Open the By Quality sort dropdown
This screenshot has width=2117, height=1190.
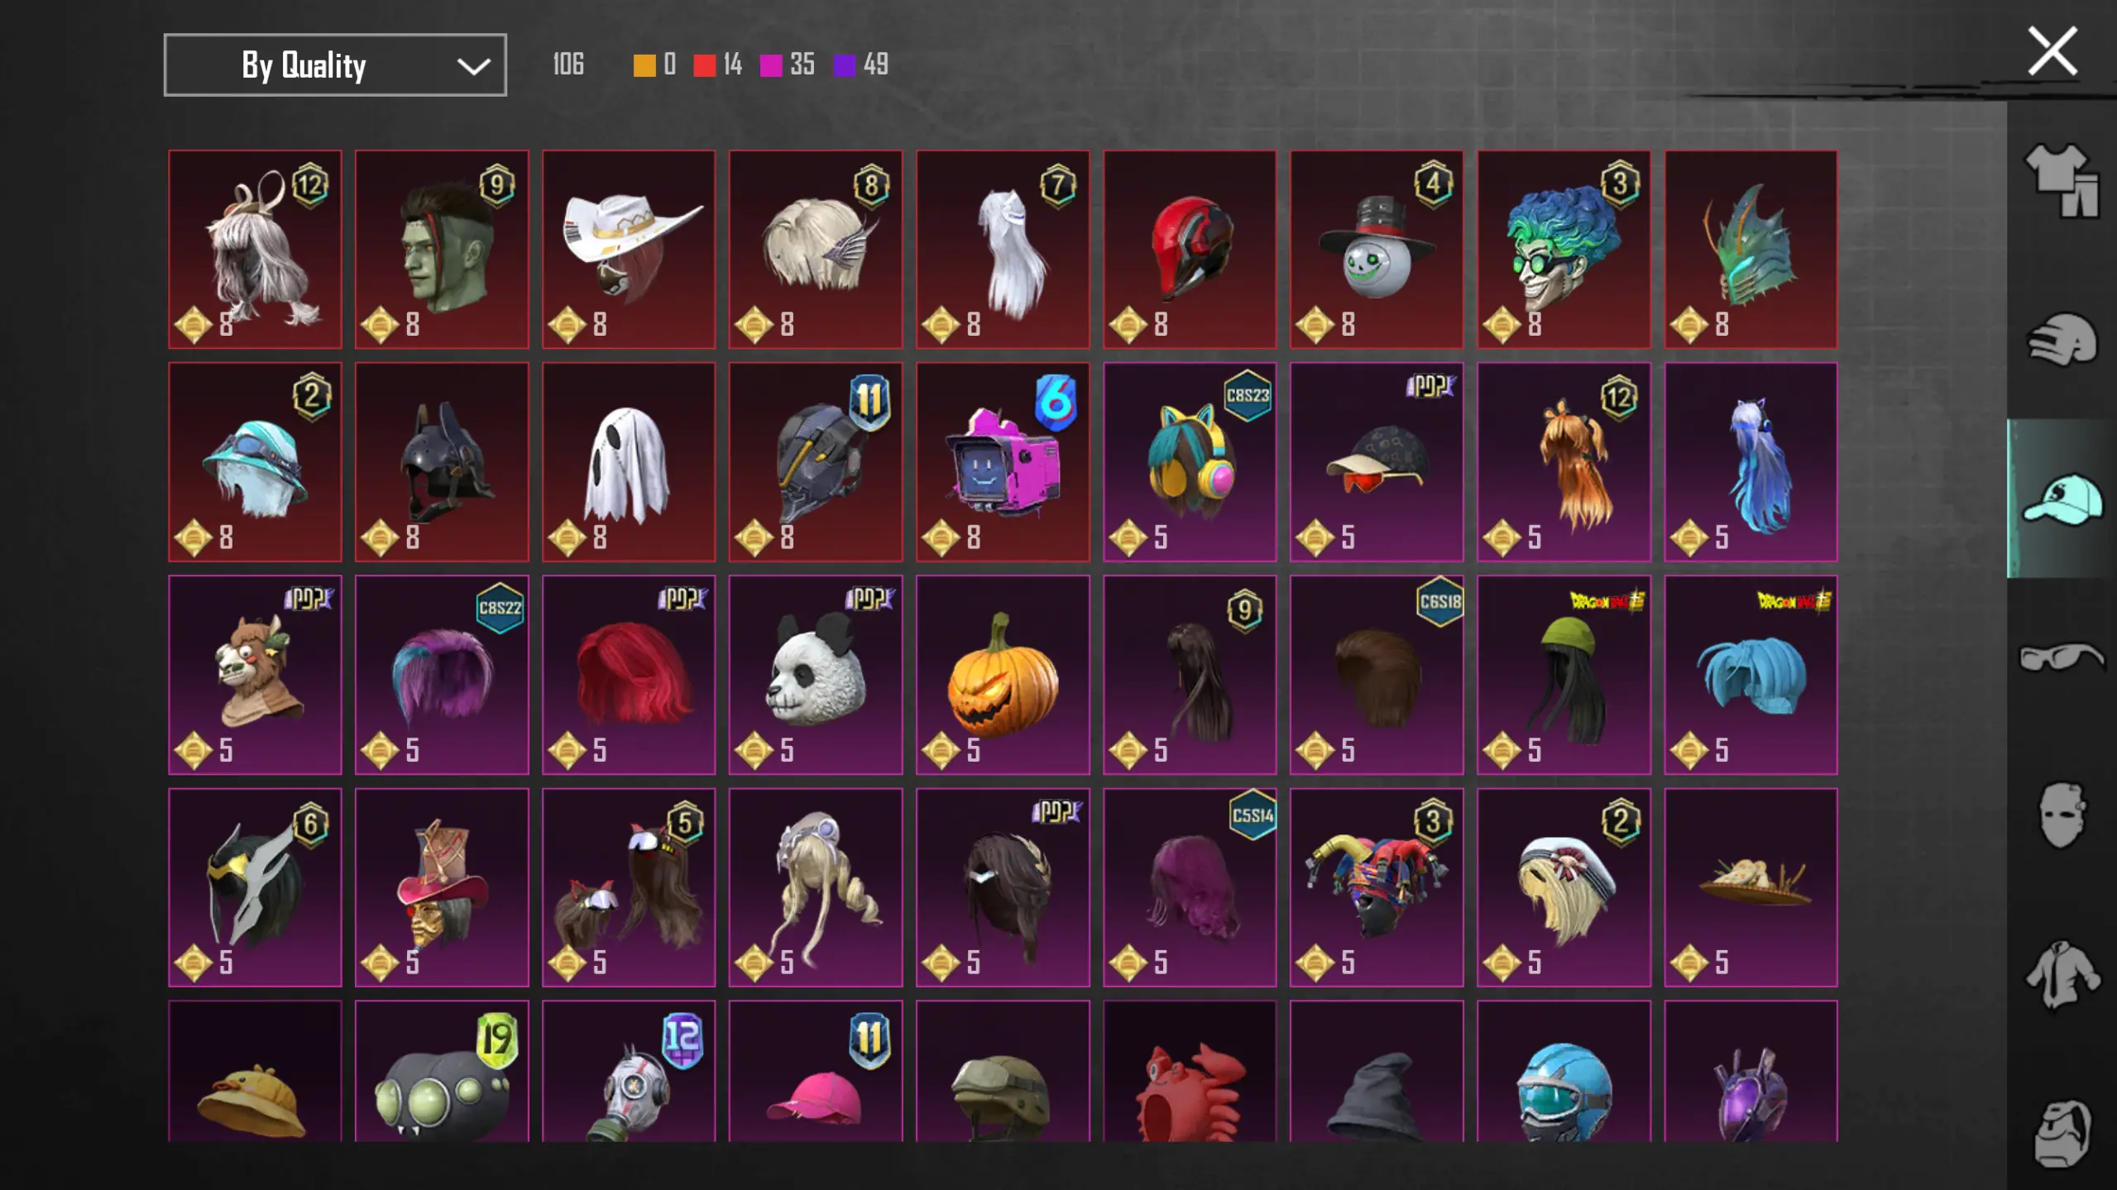tap(335, 65)
